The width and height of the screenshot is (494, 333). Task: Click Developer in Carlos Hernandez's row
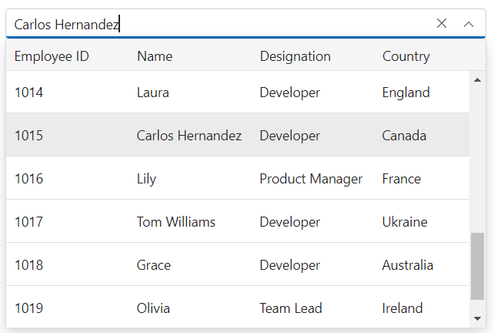(x=289, y=136)
